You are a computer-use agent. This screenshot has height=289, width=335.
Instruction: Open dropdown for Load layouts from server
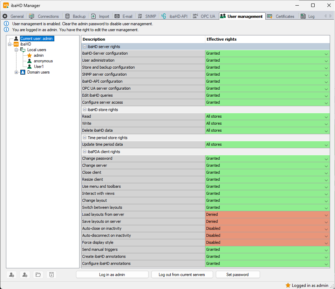[x=326, y=215]
